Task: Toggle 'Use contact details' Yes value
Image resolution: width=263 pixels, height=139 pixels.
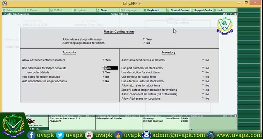Action: pyautogui.click(x=108, y=73)
